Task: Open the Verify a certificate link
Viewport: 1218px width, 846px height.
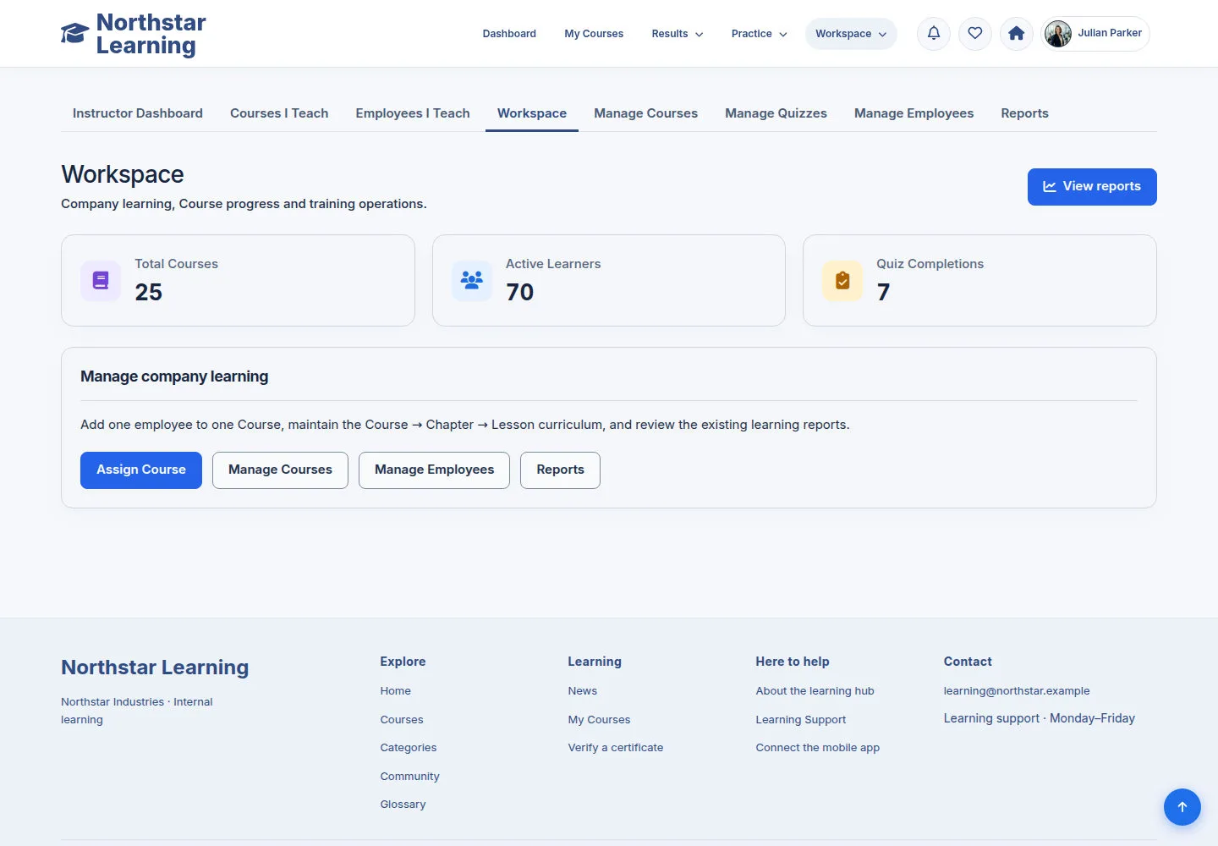Action: 616,748
